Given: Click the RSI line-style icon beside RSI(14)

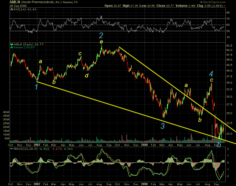Looking at the screenshot, I should pyautogui.click(x=12, y=9).
